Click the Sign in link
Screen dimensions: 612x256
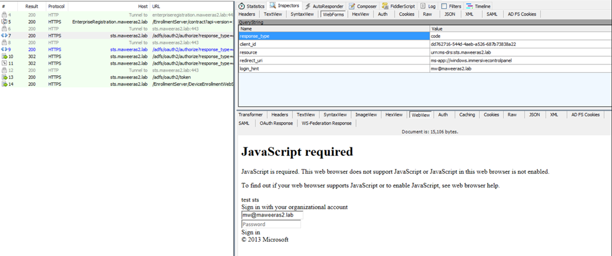pos(250,232)
